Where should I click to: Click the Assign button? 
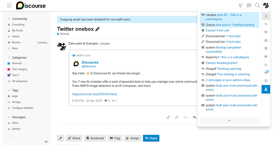133,138
